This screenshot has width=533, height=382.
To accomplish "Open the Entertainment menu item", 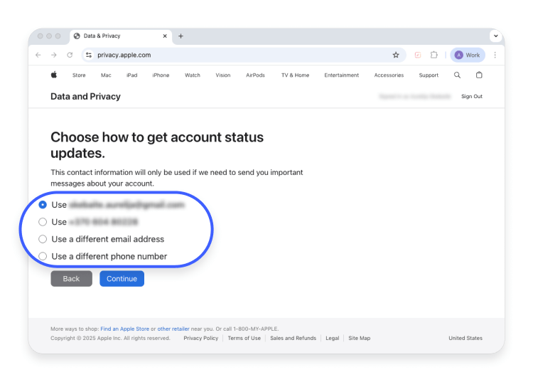I will tap(341, 75).
